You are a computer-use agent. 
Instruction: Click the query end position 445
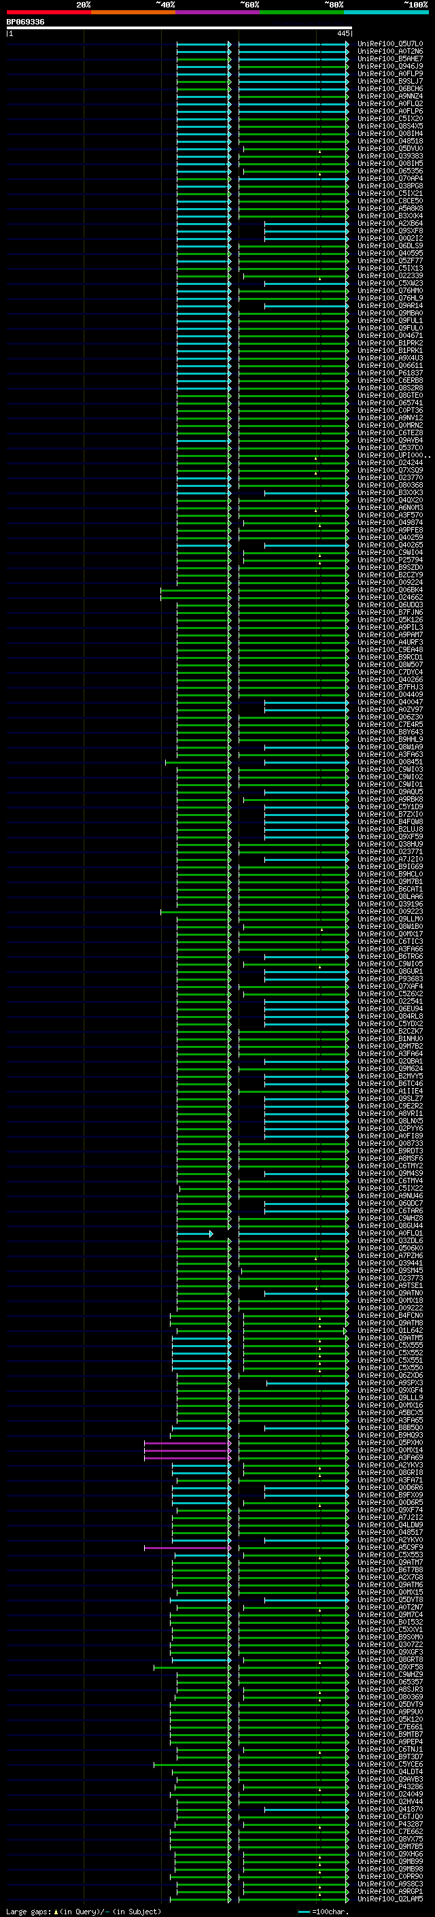click(343, 33)
